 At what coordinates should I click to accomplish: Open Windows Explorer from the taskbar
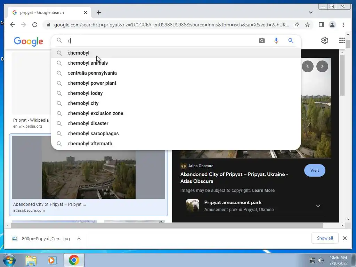click(x=31, y=260)
